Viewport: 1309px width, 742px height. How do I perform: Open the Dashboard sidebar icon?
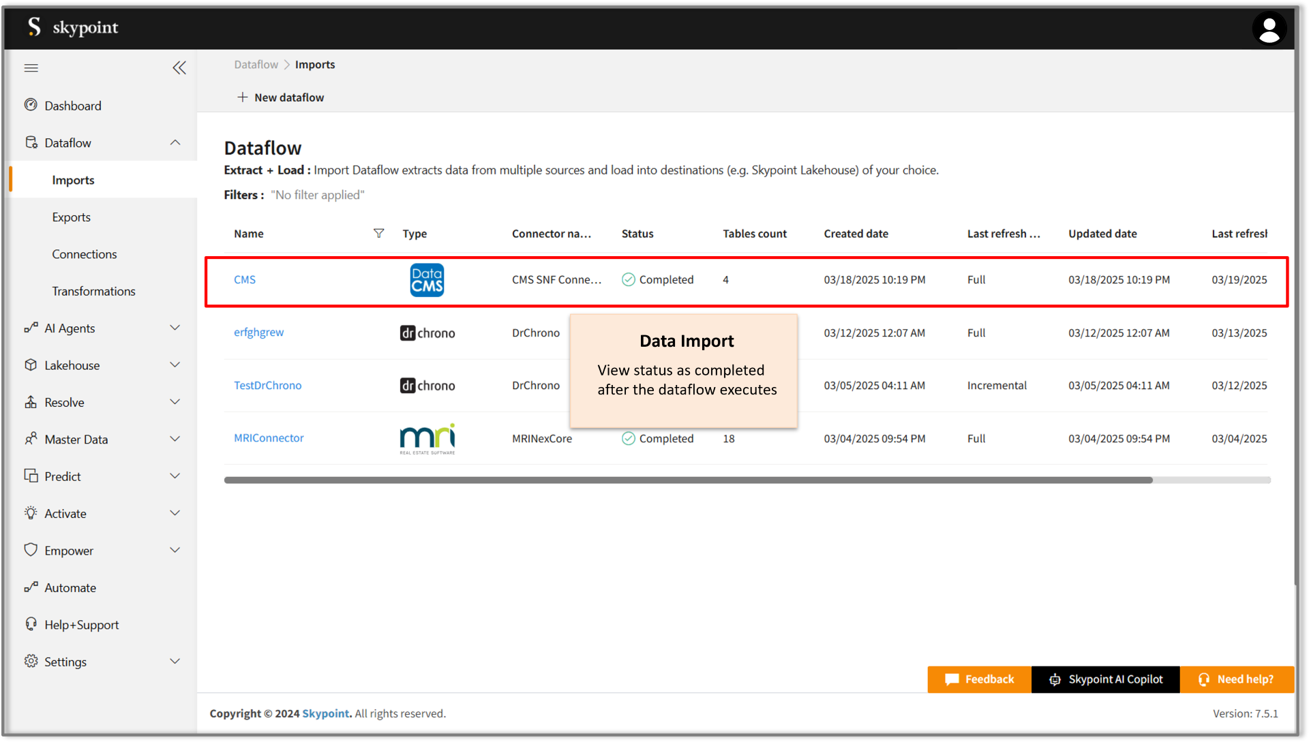[x=31, y=105]
